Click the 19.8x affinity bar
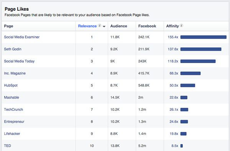Screen dimensions: 230x151 pos(183,134)
